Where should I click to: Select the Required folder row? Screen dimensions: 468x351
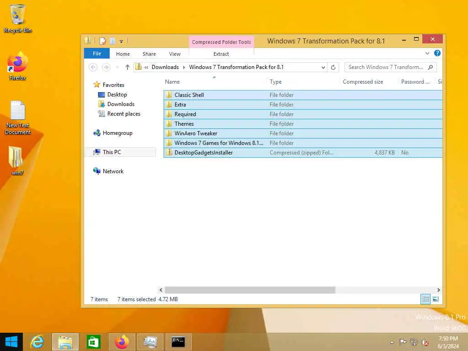click(303, 114)
